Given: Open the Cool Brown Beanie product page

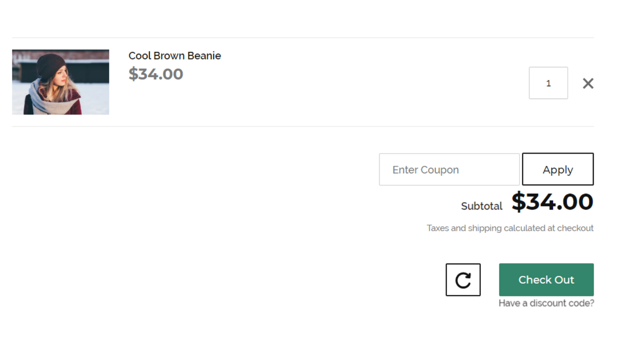Looking at the screenshot, I should tap(175, 56).
